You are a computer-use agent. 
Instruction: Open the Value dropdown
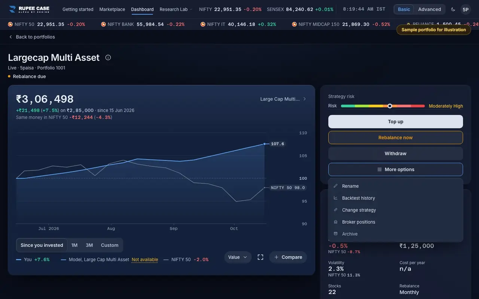pyautogui.click(x=238, y=257)
